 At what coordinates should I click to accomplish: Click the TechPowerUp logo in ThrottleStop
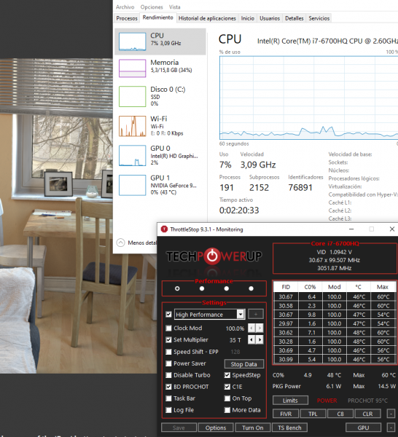click(214, 256)
